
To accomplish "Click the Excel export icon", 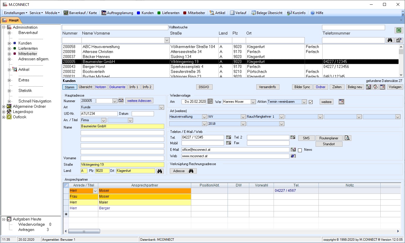I will point(399,30).
